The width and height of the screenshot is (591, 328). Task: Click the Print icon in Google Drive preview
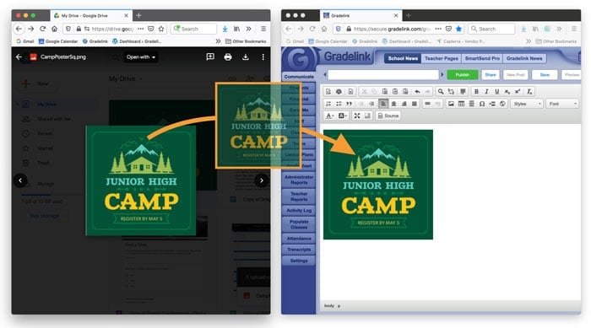228,56
